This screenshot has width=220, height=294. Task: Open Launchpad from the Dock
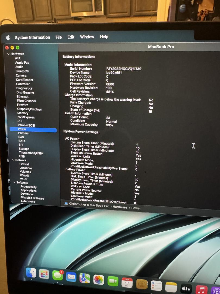44,274
